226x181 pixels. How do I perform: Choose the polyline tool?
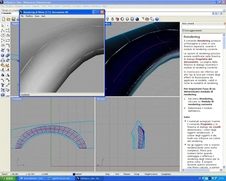tap(3, 31)
